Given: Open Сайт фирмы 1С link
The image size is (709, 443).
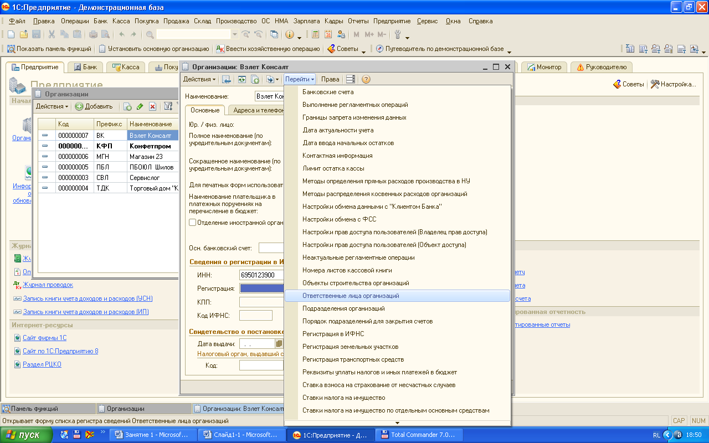Looking at the screenshot, I should (x=44, y=338).
